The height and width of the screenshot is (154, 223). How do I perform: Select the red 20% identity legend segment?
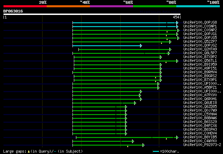[x=25, y=6]
